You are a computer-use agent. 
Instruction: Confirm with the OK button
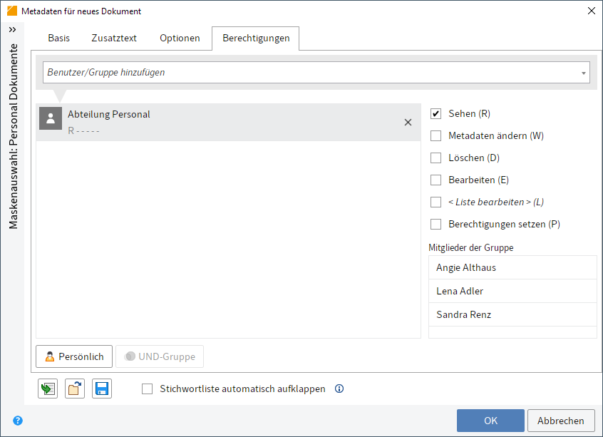click(490, 421)
